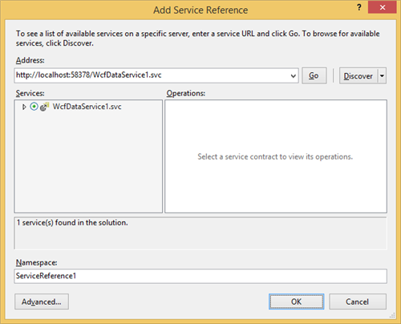Click the Operations list pane

point(276,156)
